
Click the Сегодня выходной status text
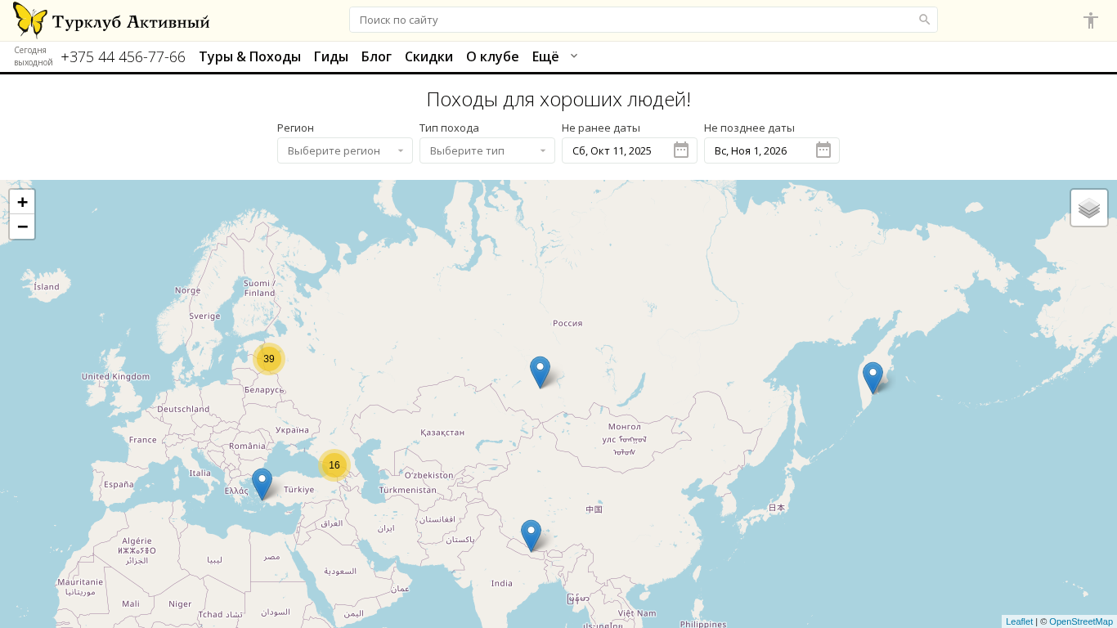click(x=34, y=56)
